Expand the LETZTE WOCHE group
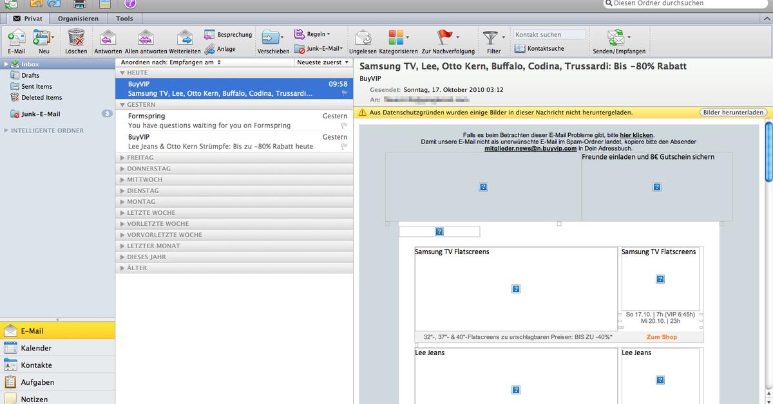773x404 pixels. coord(122,213)
